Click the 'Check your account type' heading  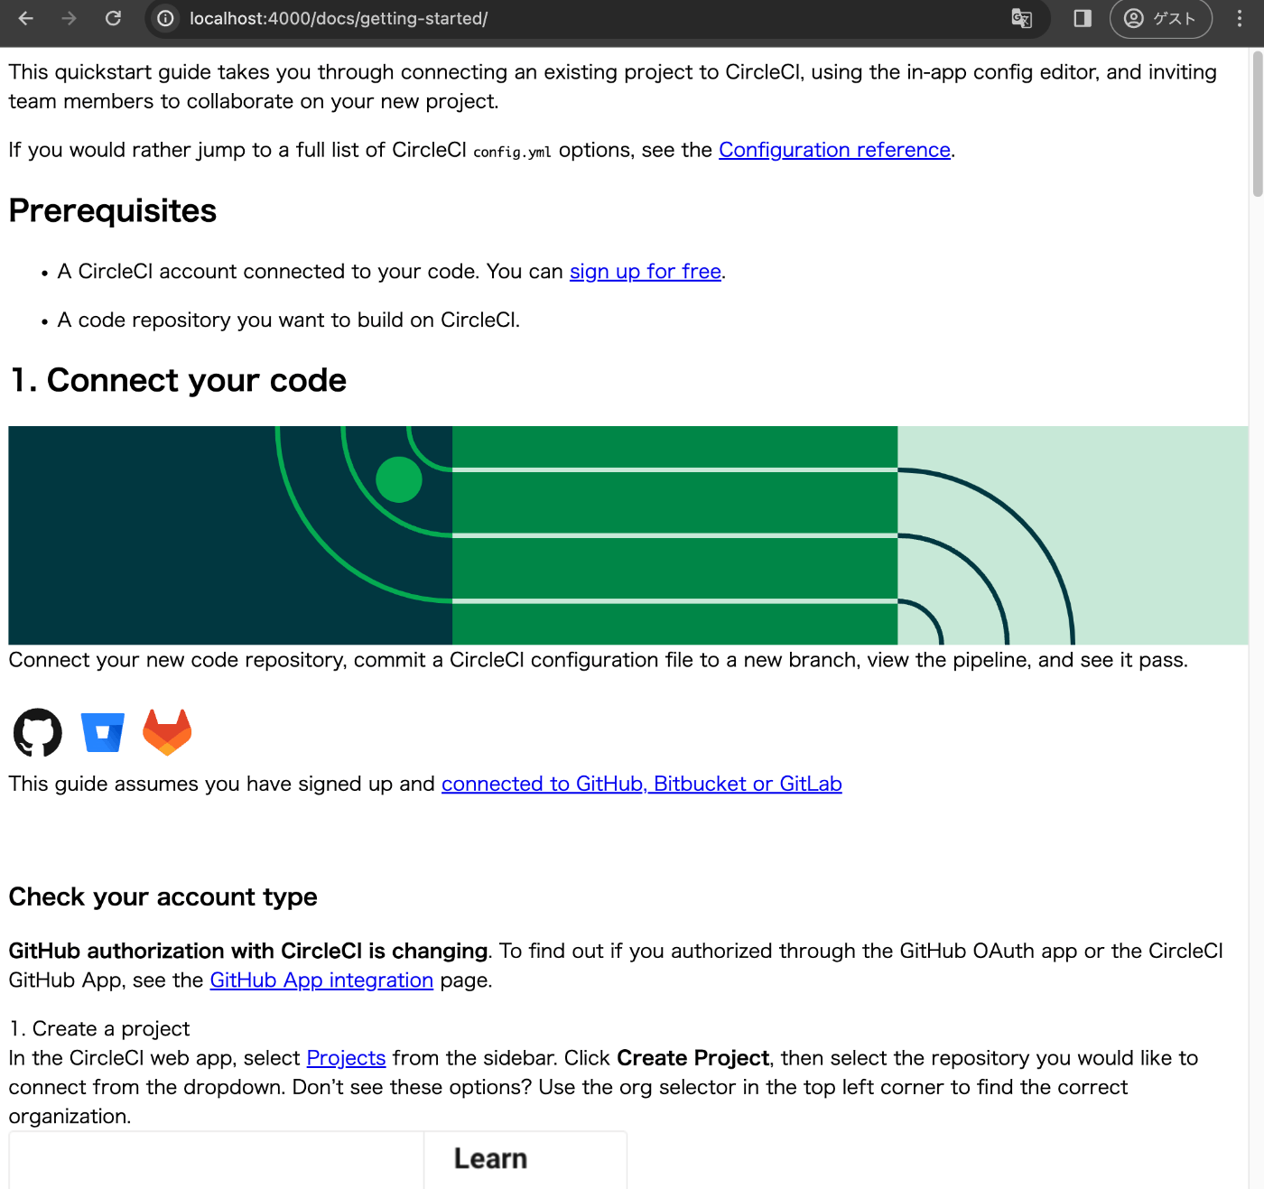click(x=163, y=896)
